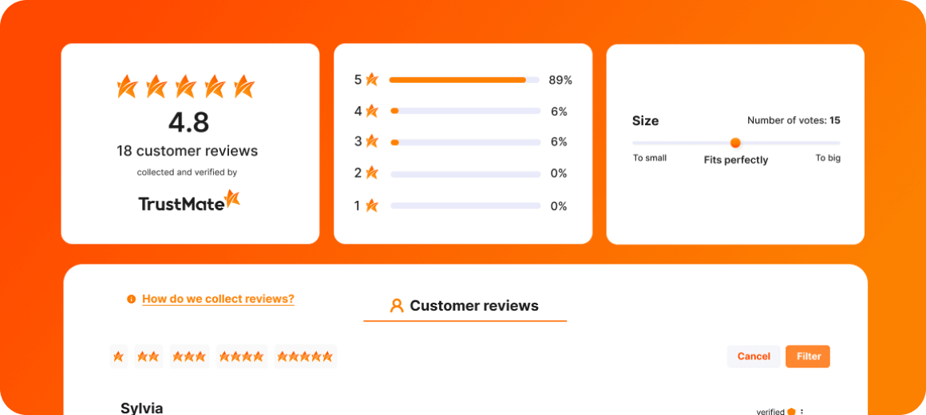
Task: Click the 4-star rating progress bar
Action: (465, 111)
